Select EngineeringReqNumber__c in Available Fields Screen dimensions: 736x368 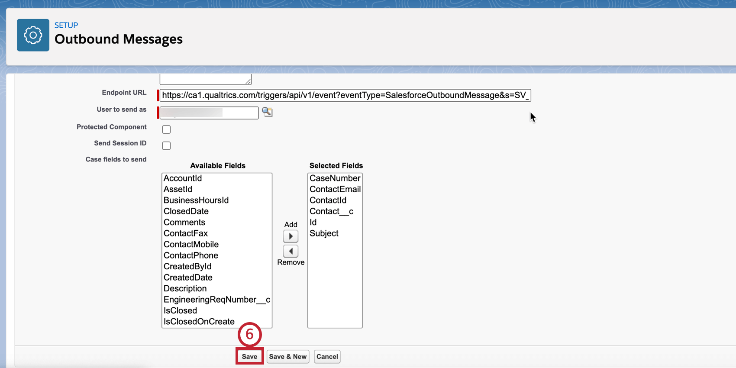coord(217,300)
